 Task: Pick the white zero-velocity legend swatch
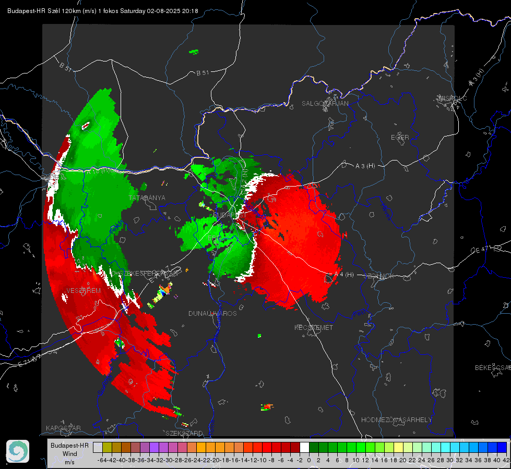304,448
